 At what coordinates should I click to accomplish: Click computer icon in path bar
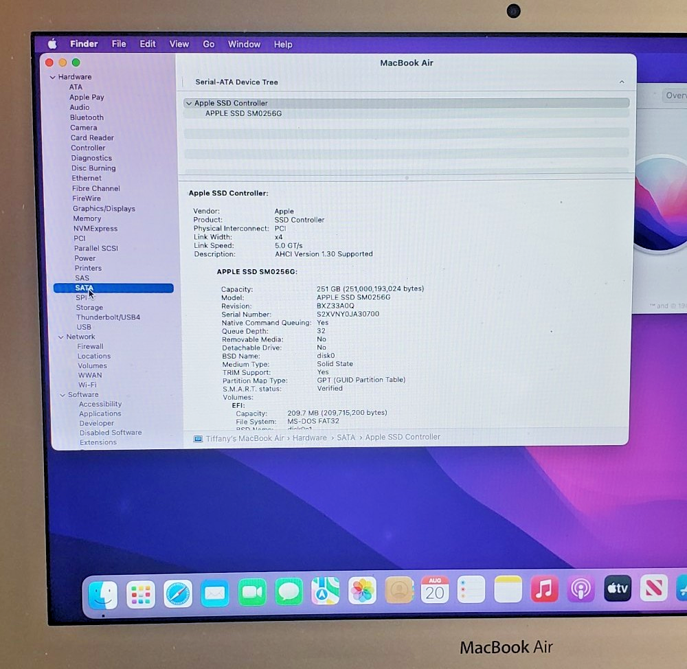pos(198,438)
